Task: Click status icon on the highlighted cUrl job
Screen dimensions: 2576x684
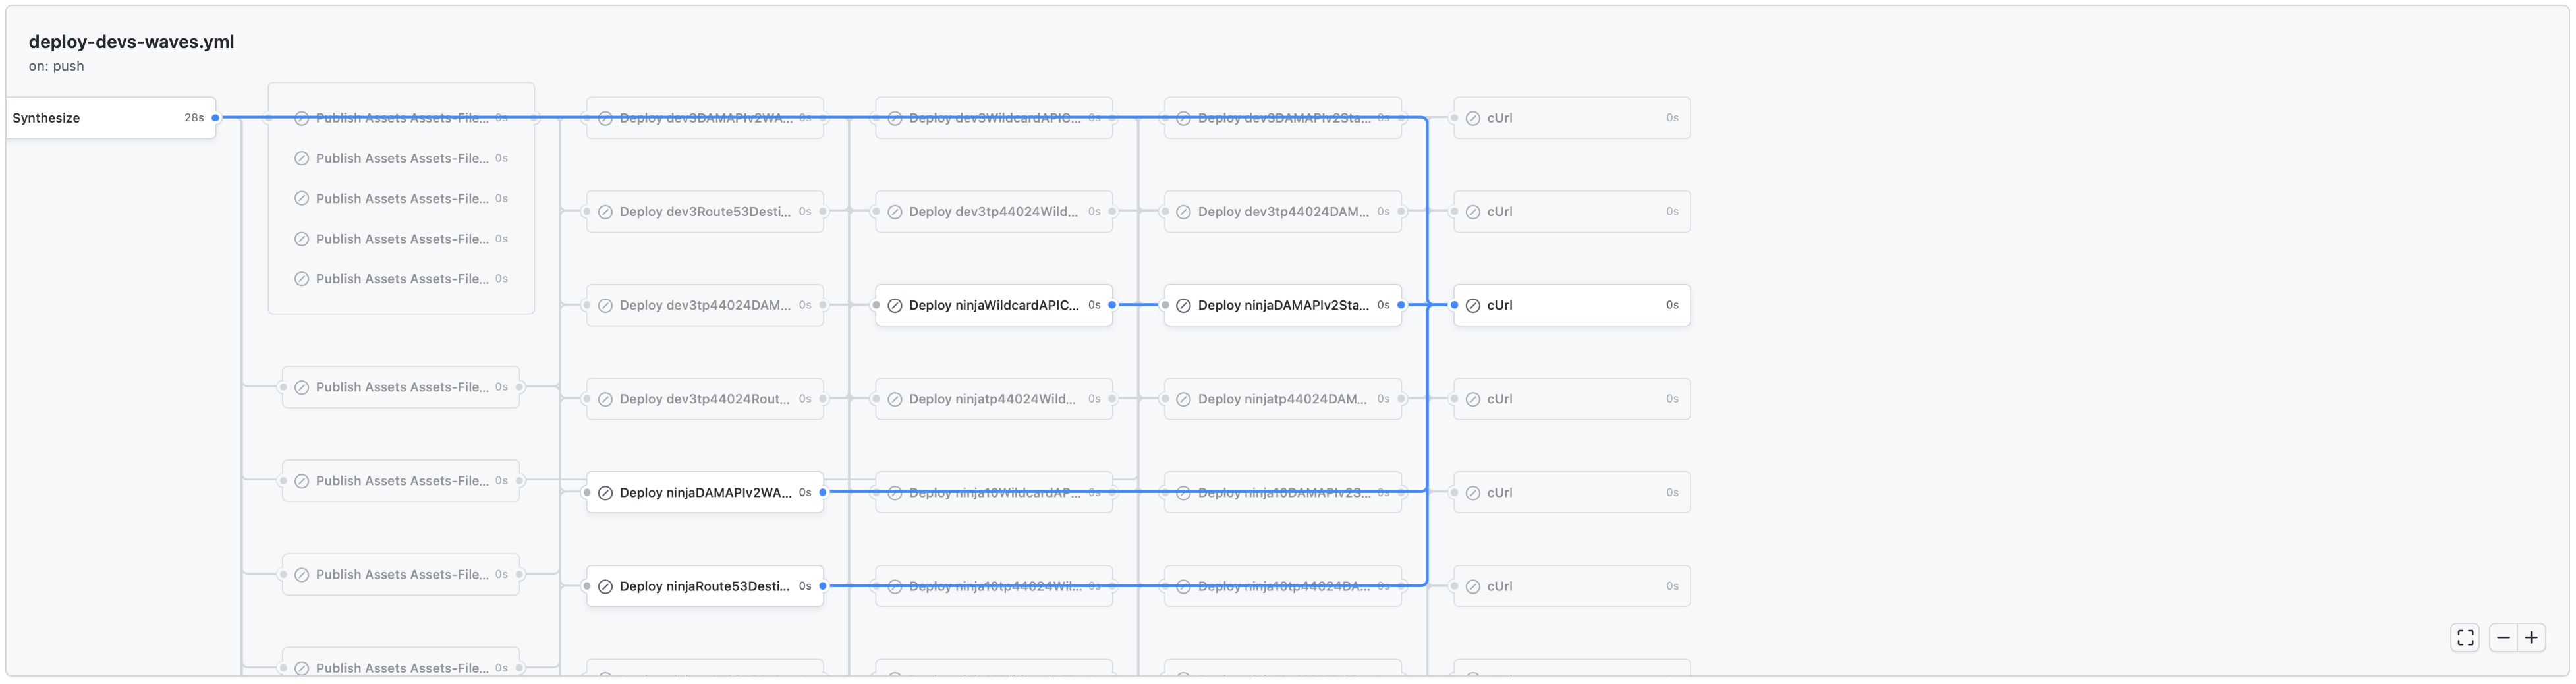Action: click(x=1473, y=306)
